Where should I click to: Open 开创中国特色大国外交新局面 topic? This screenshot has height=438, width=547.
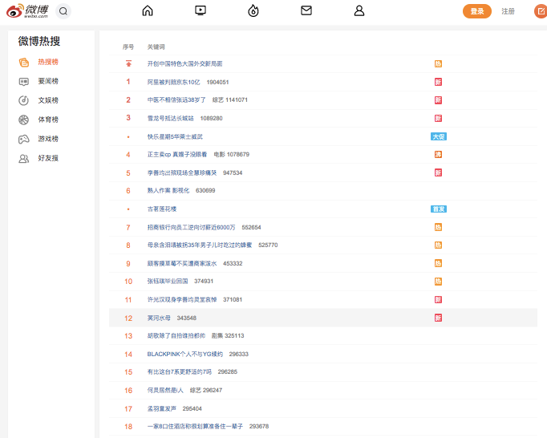pos(185,64)
